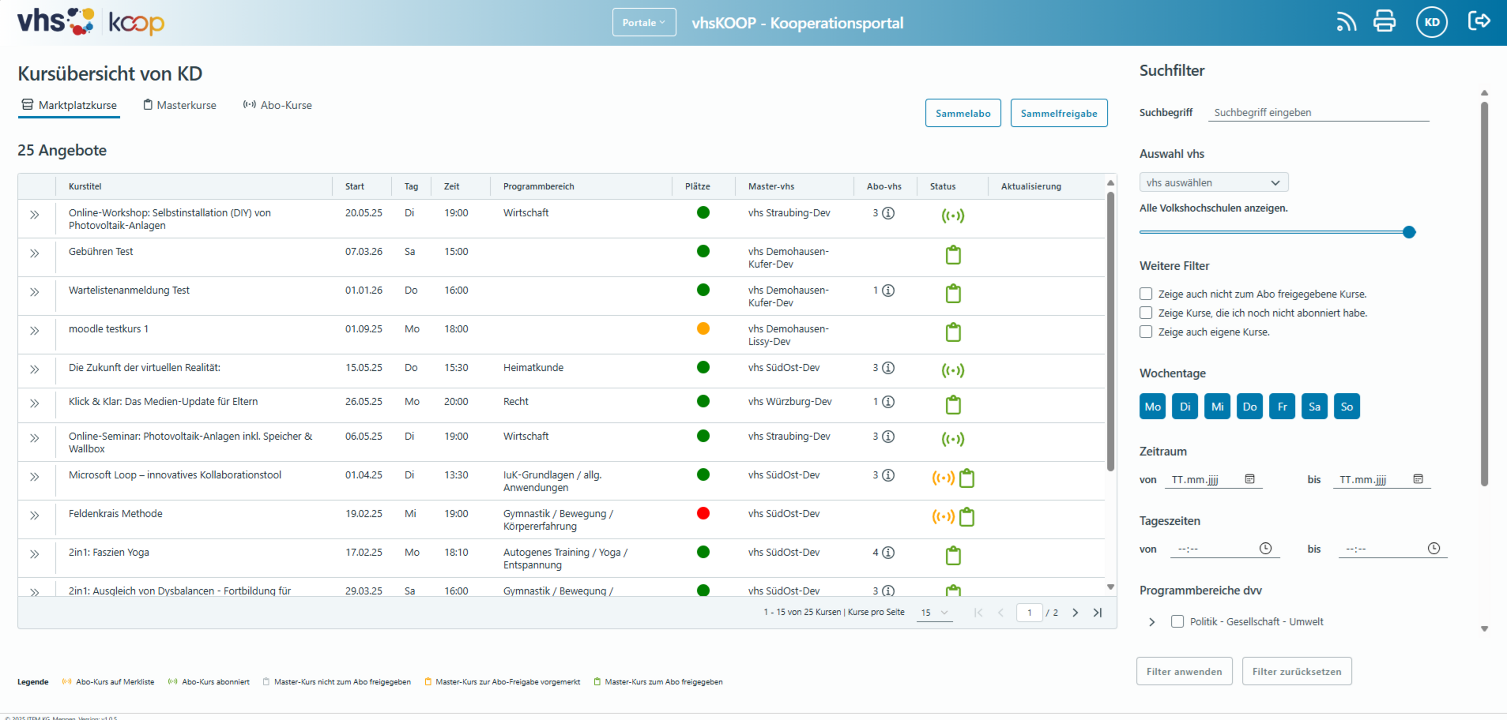The image size is (1507, 720).
Task: Switch to the Masterkurse tab
Action: click(x=180, y=105)
